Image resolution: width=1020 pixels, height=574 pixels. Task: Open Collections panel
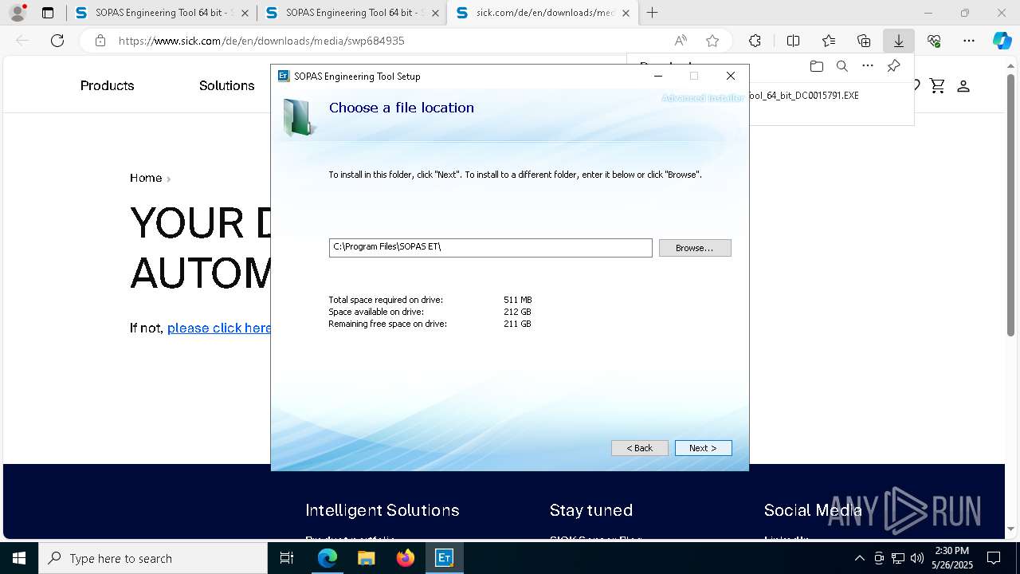coord(864,41)
